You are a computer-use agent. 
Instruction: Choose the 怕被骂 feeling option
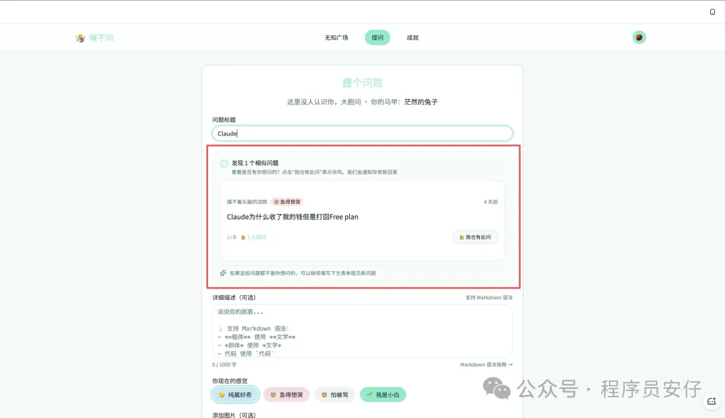tap(334, 395)
